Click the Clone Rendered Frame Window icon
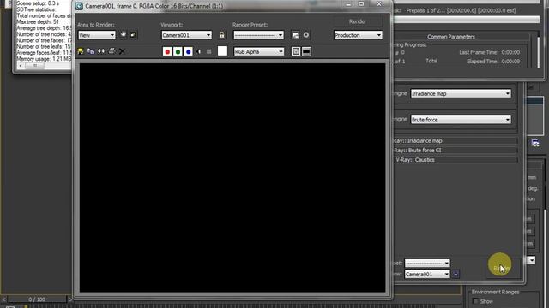 click(x=101, y=51)
